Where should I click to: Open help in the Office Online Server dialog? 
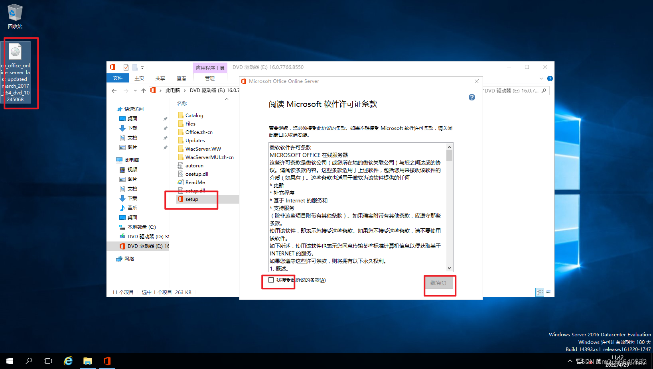point(472,97)
